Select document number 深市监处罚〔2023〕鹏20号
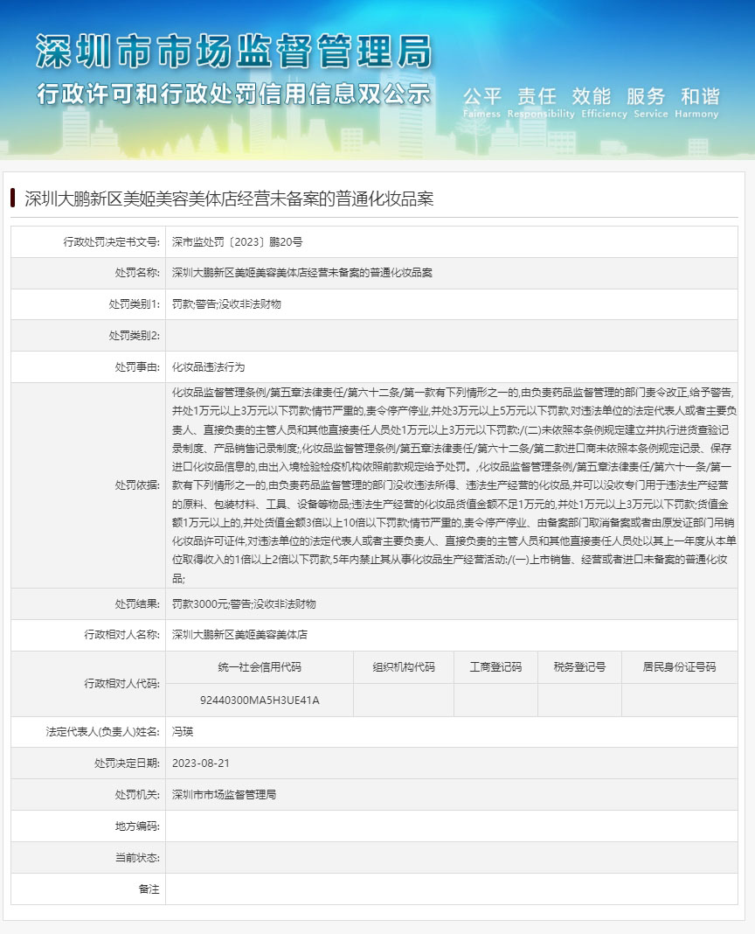Image resolution: width=755 pixels, height=934 pixels. 237,242
